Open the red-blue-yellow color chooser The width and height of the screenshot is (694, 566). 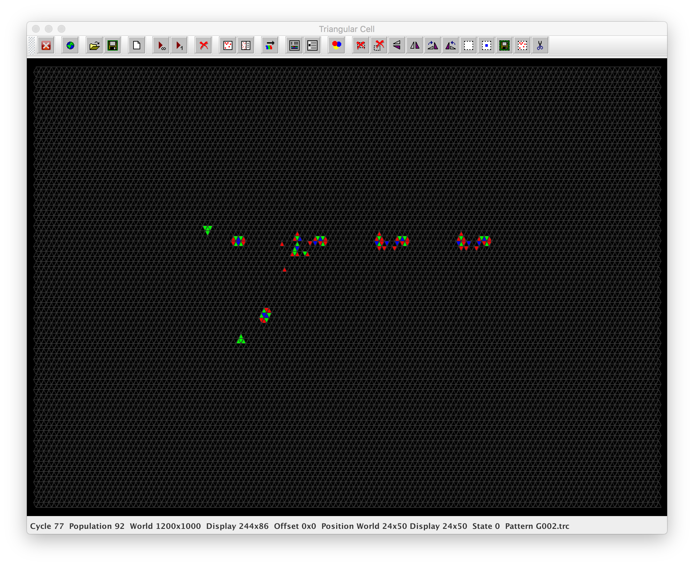click(x=336, y=45)
